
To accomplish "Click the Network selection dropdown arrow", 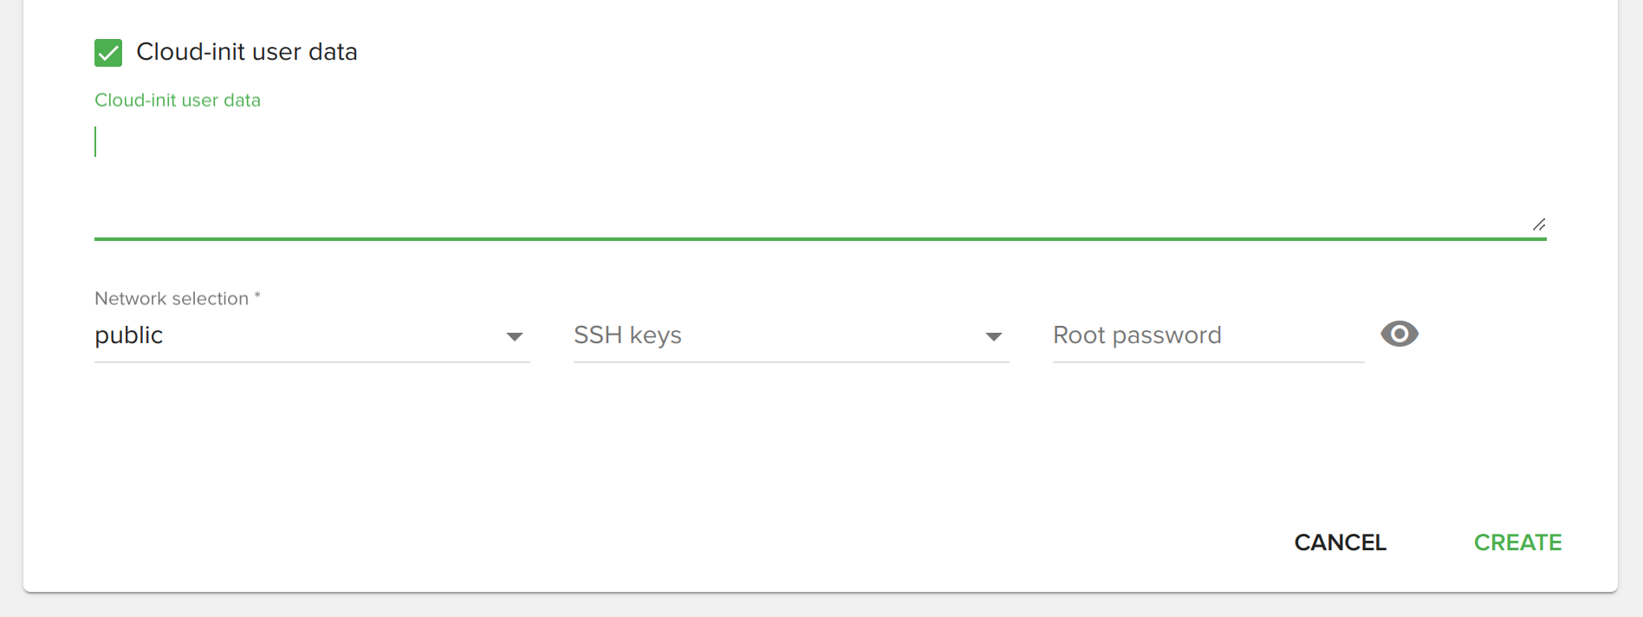I will click(x=515, y=336).
